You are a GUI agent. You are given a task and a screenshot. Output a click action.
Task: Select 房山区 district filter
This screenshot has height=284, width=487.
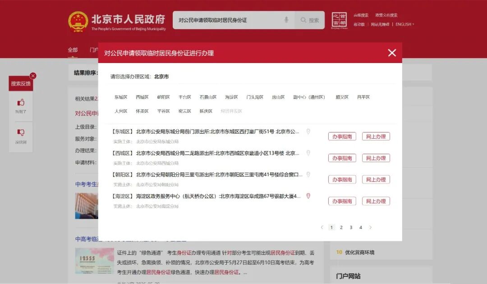pyautogui.click(x=278, y=97)
